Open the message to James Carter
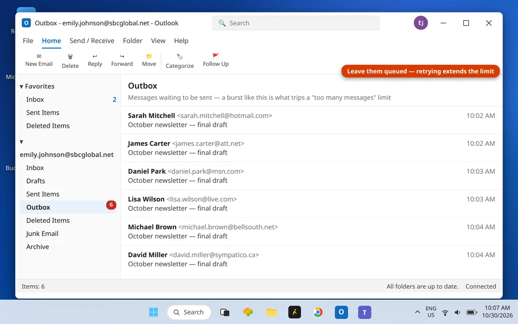This screenshot has width=518, height=324. [x=312, y=148]
